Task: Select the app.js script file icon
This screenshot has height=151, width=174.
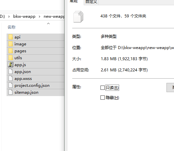Action: (11, 64)
